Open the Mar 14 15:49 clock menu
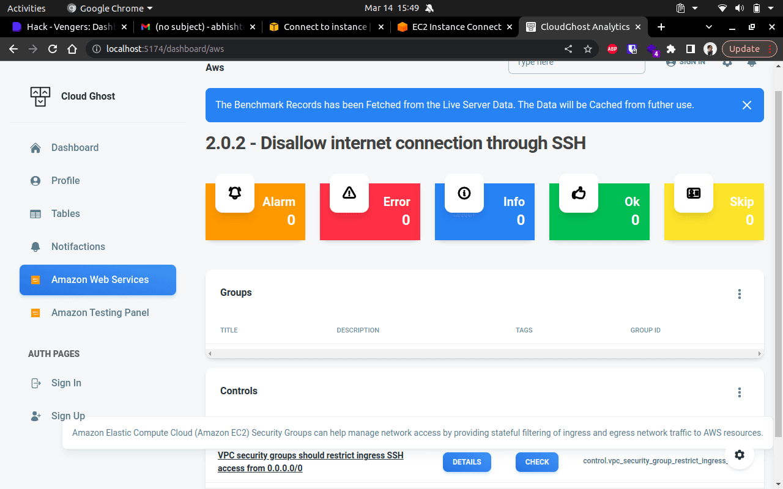Screen dimensions: 783x489 coord(391,8)
